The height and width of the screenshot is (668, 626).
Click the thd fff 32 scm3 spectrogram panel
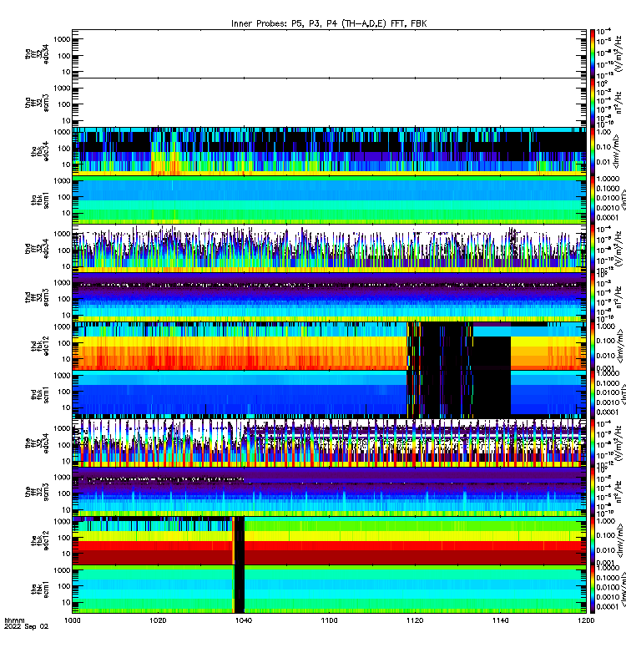pyautogui.click(x=329, y=297)
